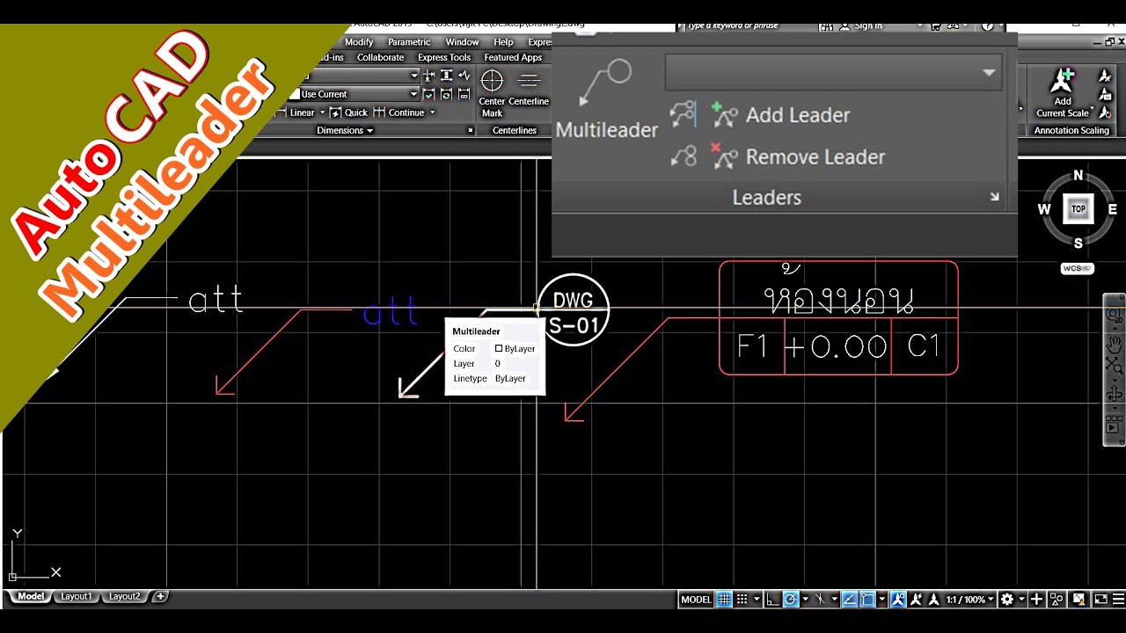Click the Isolate Objects icon
Image resolution: width=1126 pixels, height=633 pixels.
pyautogui.click(x=1057, y=600)
